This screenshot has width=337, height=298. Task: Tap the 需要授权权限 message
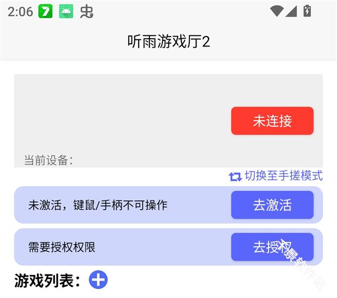coord(62,247)
